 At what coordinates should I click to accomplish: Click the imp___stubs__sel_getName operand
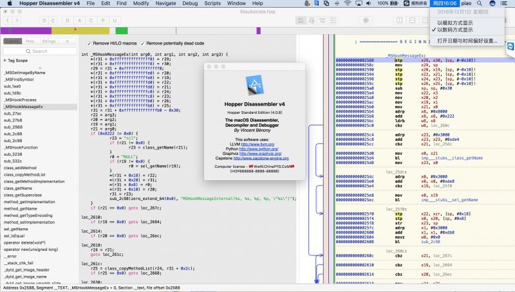tap(449, 200)
